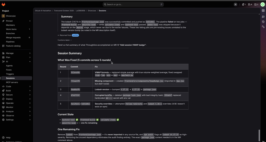Click the Pinned pin icon

[3, 21]
